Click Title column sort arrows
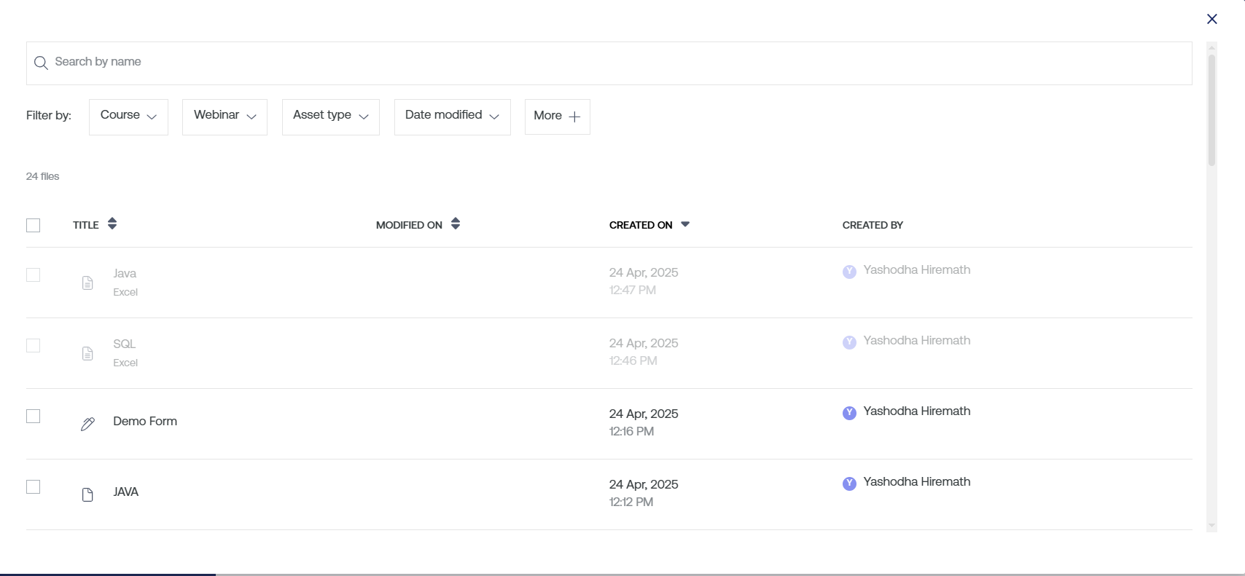 tap(112, 224)
